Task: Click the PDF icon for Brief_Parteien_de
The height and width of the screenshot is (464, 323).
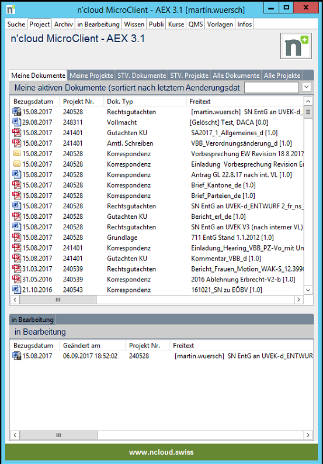Action: point(16,195)
